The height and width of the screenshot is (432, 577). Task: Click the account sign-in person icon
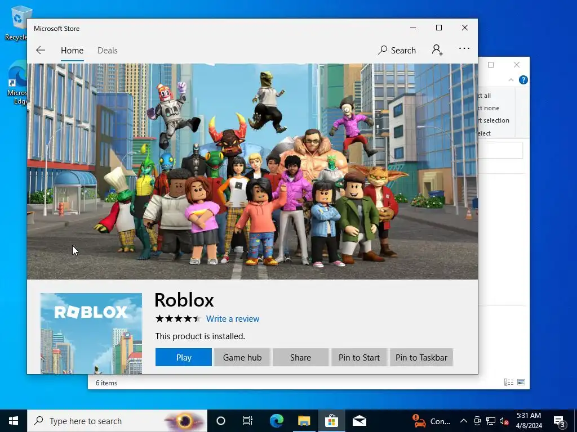[x=437, y=49]
